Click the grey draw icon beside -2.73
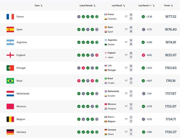This screenshot has height=138, width=180. tap(143, 29)
